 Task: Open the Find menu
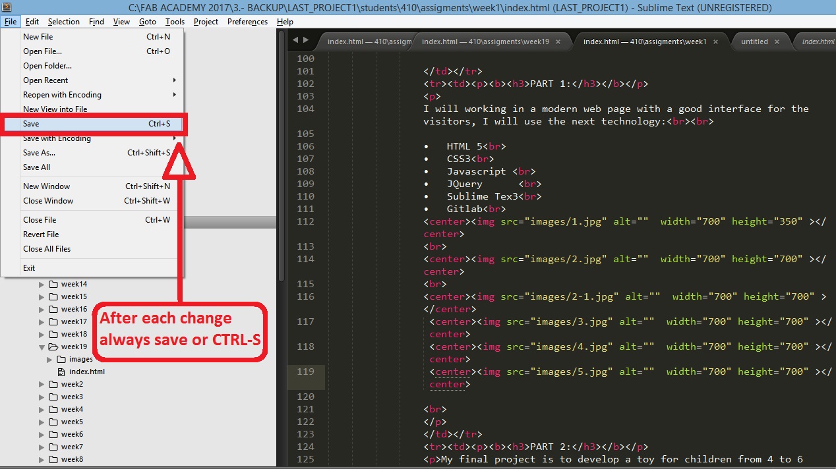96,22
